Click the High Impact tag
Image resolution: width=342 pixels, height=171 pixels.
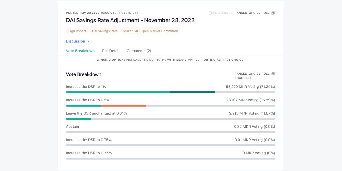click(77, 31)
